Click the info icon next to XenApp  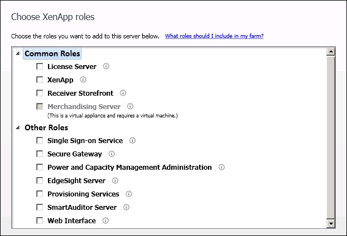[83, 80]
